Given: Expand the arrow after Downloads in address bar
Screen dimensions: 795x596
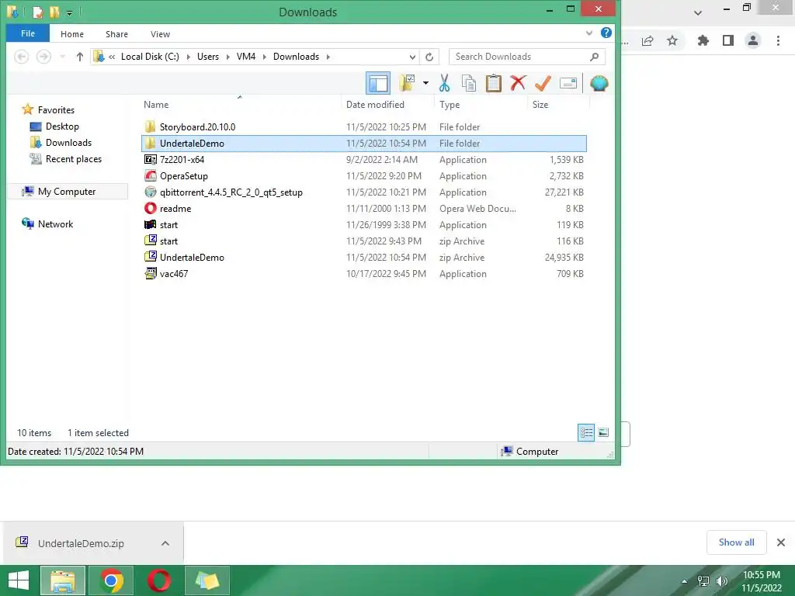Looking at the screenshot, I should [x=328, y=57].
